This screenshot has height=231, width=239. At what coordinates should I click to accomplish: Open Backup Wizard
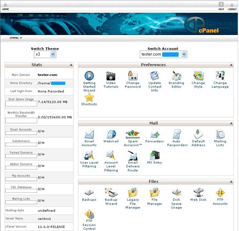click(x=111, y=196)
